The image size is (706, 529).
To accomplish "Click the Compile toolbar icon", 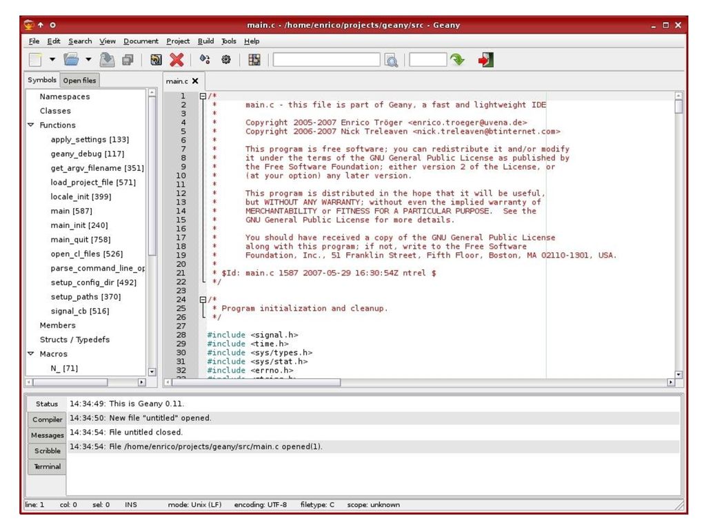I will pyautogui.click(x=205, y=59).
